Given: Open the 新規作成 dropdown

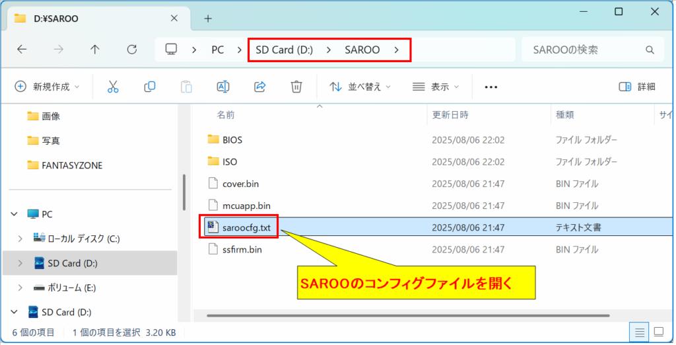Looking at the screenshot, I should [47, 87].
